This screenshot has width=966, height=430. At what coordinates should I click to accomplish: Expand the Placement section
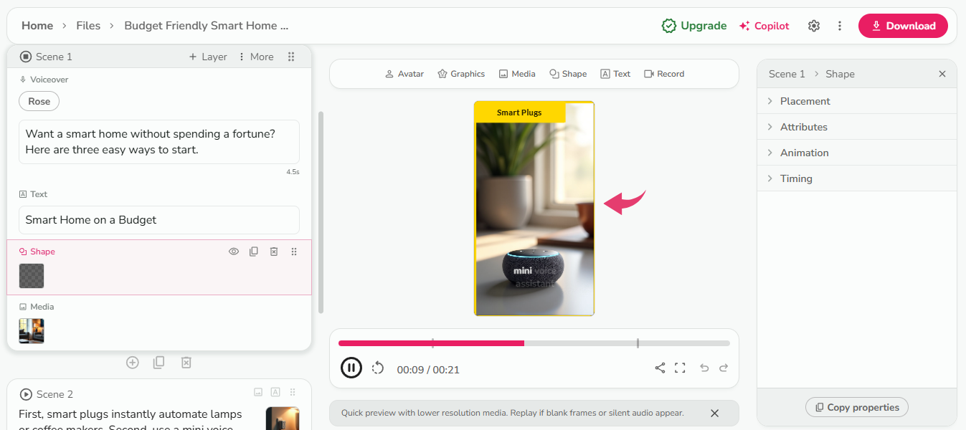(803, 100)
